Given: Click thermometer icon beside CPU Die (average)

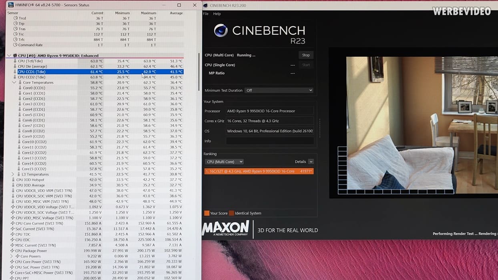Looking at the screenshot, I should point(15,66).
